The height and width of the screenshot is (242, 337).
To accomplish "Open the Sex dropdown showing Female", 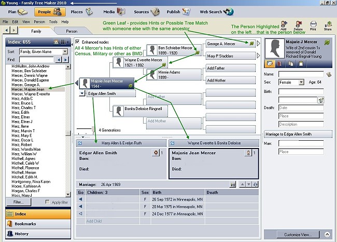I will 302,82.
